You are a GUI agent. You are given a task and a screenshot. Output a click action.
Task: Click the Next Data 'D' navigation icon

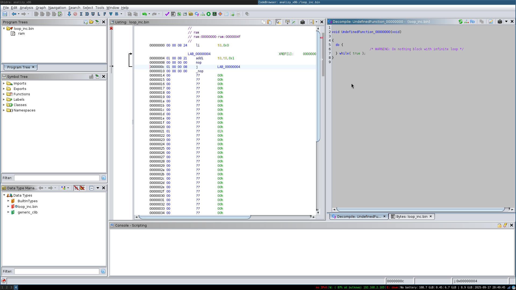pos(87,14)
